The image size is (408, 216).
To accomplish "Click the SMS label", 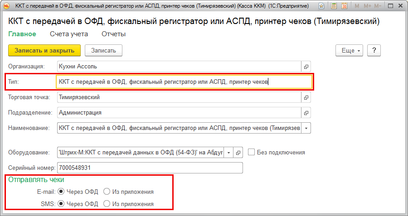I will tap(48, 204).
